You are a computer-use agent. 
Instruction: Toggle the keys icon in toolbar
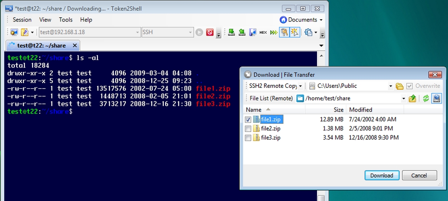pyautogui.click(x=284, y=32)
